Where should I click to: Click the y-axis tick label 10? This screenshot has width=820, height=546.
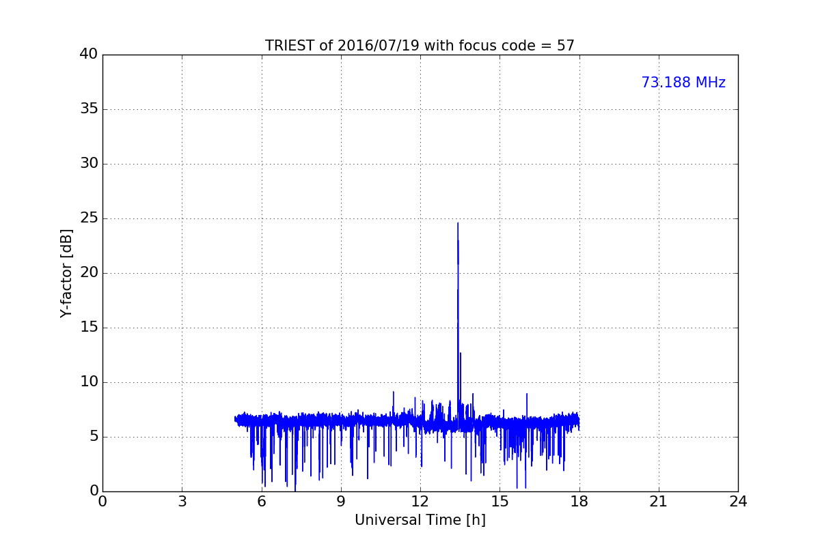tap(89, 382)
